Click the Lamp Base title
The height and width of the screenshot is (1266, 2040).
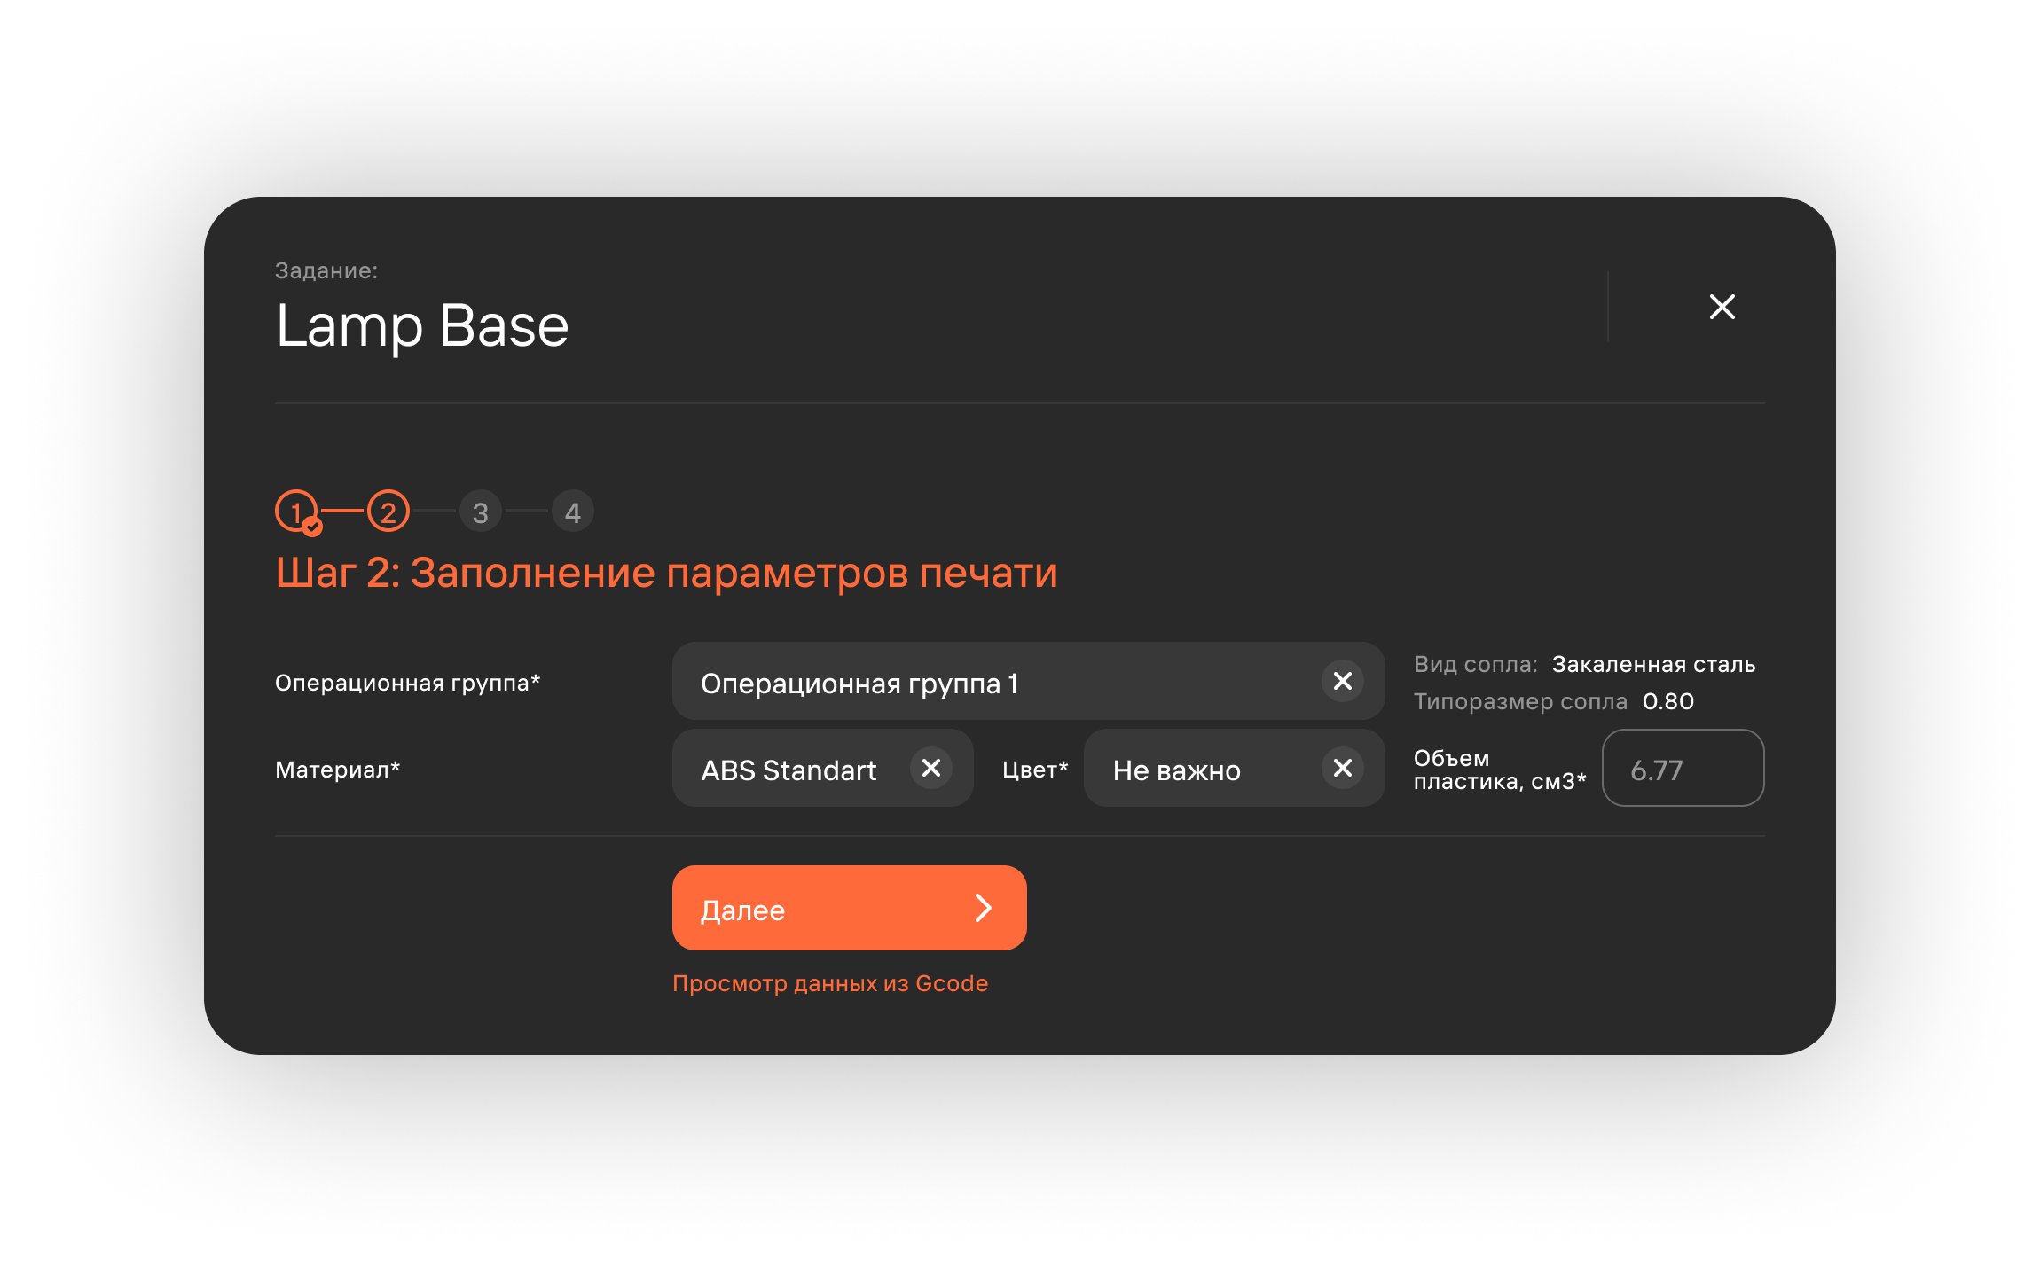pyautogui.click(x=422, y=326)
